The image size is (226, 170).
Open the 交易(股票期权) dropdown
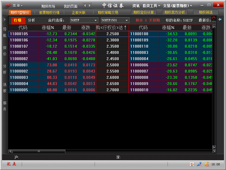[177, 6]
